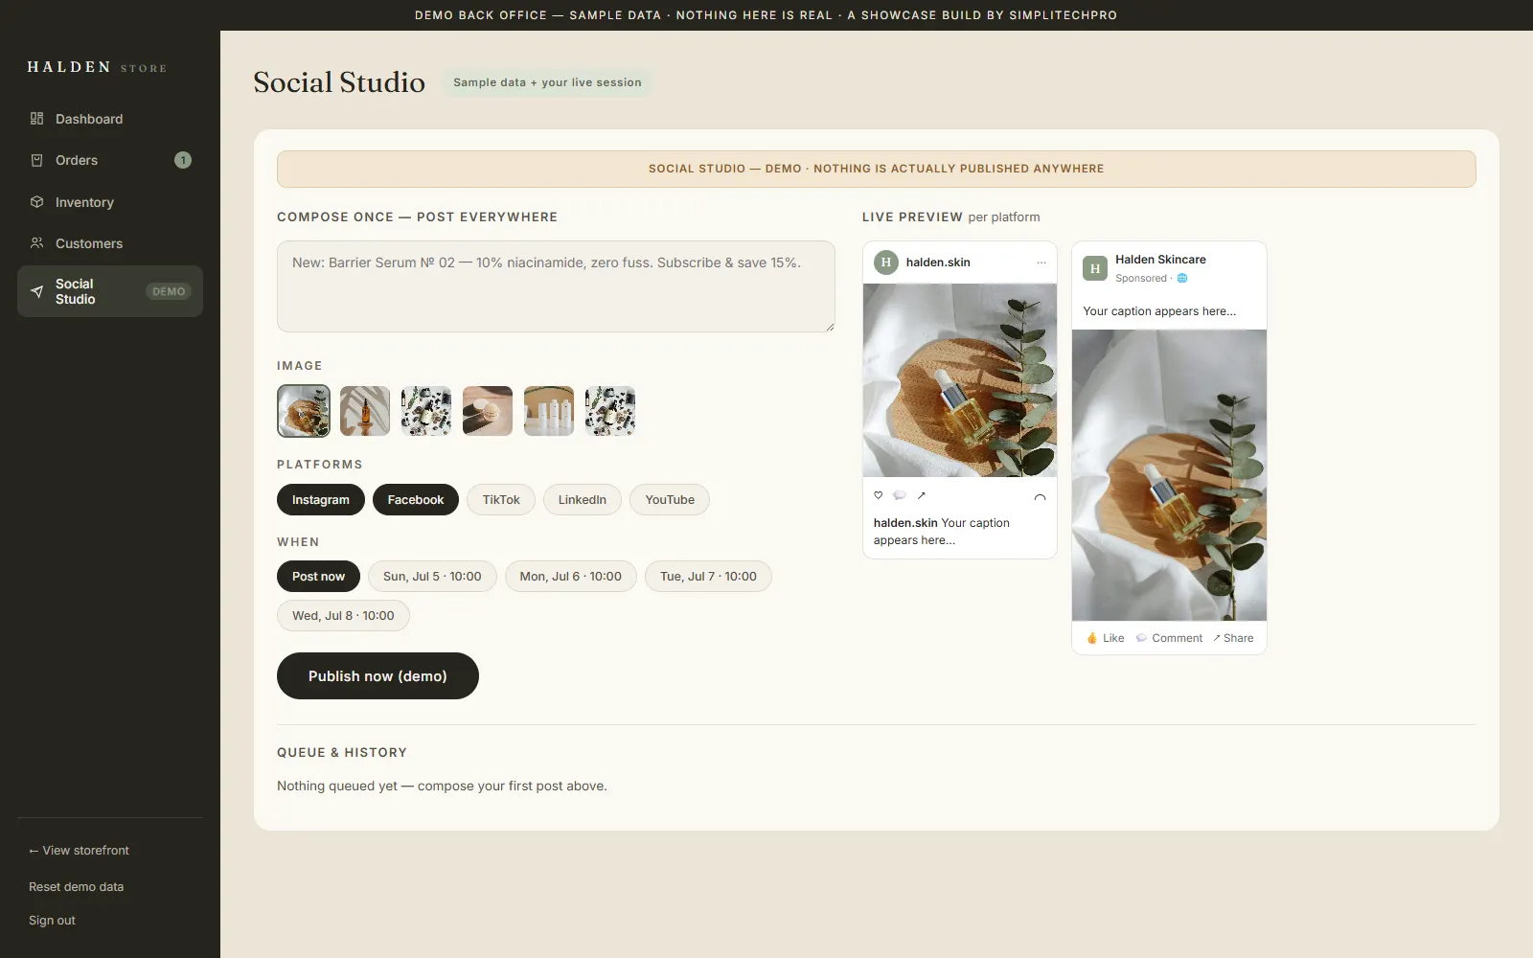Open Customers from the sidebar
The width and height of the screenshot is (1533, 958).
point(110,243)
